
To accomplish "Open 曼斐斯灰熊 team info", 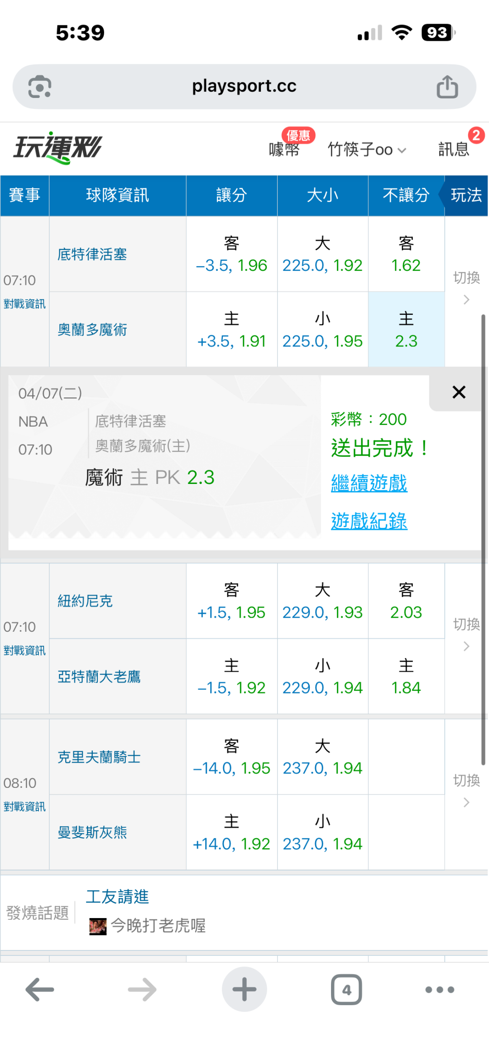I will 92,832.
